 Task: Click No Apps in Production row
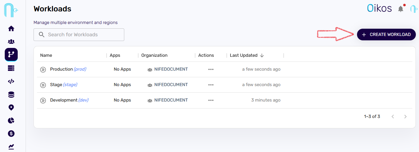(122, 69)
